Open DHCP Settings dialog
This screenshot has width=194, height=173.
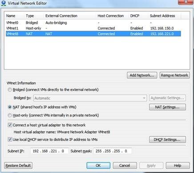click(167, 139)
